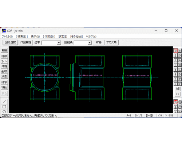Viewport: 182px width, 145px height.
Task: Open the 作図(D) menu
Action: point(49,36)
